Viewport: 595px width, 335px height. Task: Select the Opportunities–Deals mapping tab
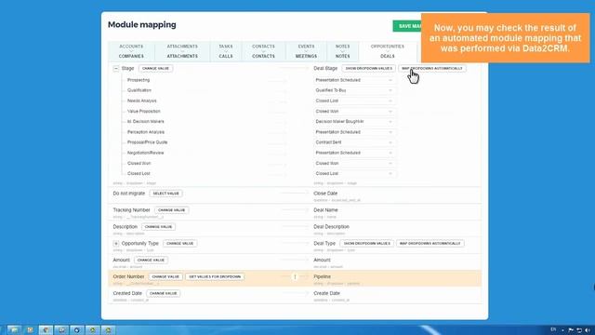click(388, 51)
